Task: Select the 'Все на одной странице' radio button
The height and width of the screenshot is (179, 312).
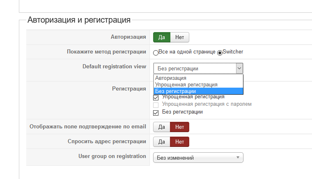Action: click(x=156, y=53)
